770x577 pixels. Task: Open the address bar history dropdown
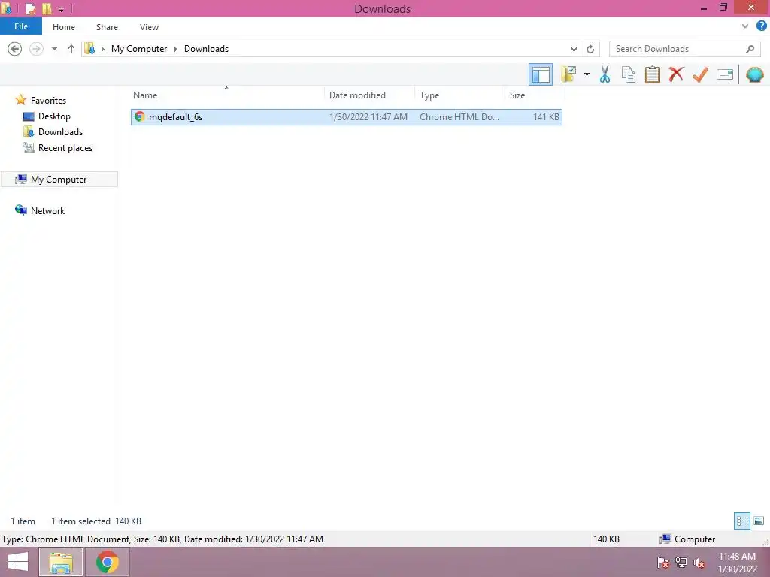[574, 49]
